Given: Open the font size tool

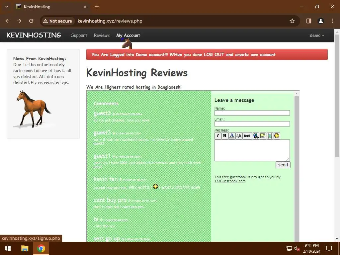Looking at the screenshot, I should 238,136.
